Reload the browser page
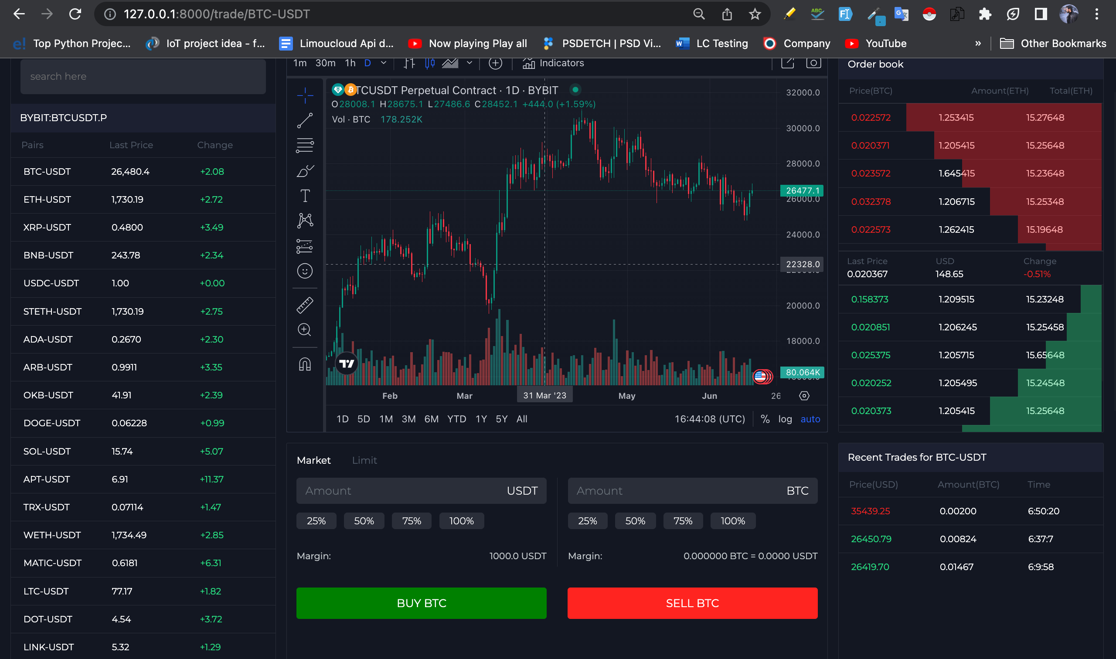The image size is (1116, 659). (75, 14)
